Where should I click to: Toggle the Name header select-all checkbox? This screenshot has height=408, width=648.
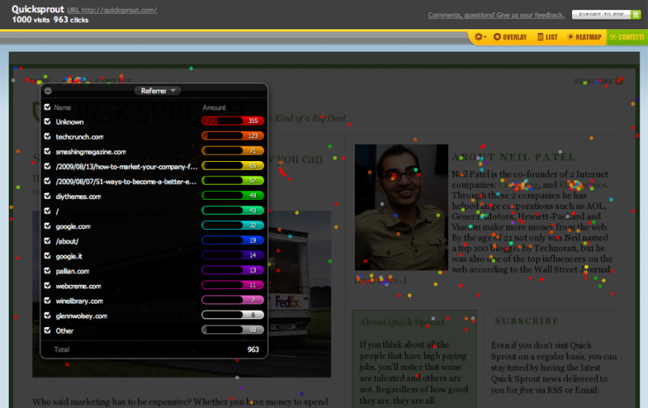click(x=48, y=108)
